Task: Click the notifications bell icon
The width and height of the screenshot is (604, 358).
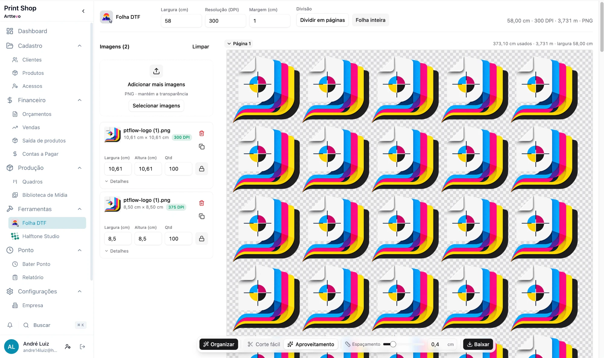Action: click(x=10, y=325)
